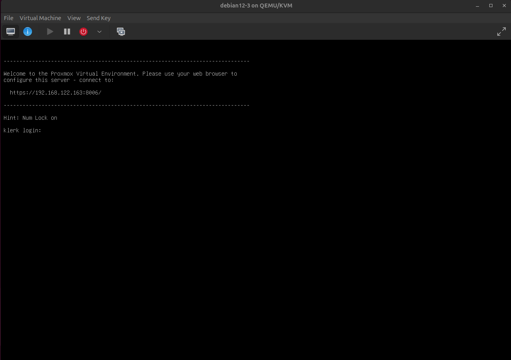Open the virtual machine snapshots view
The image size is (511, 360).
pyautogui.click(x=121, y=32)
